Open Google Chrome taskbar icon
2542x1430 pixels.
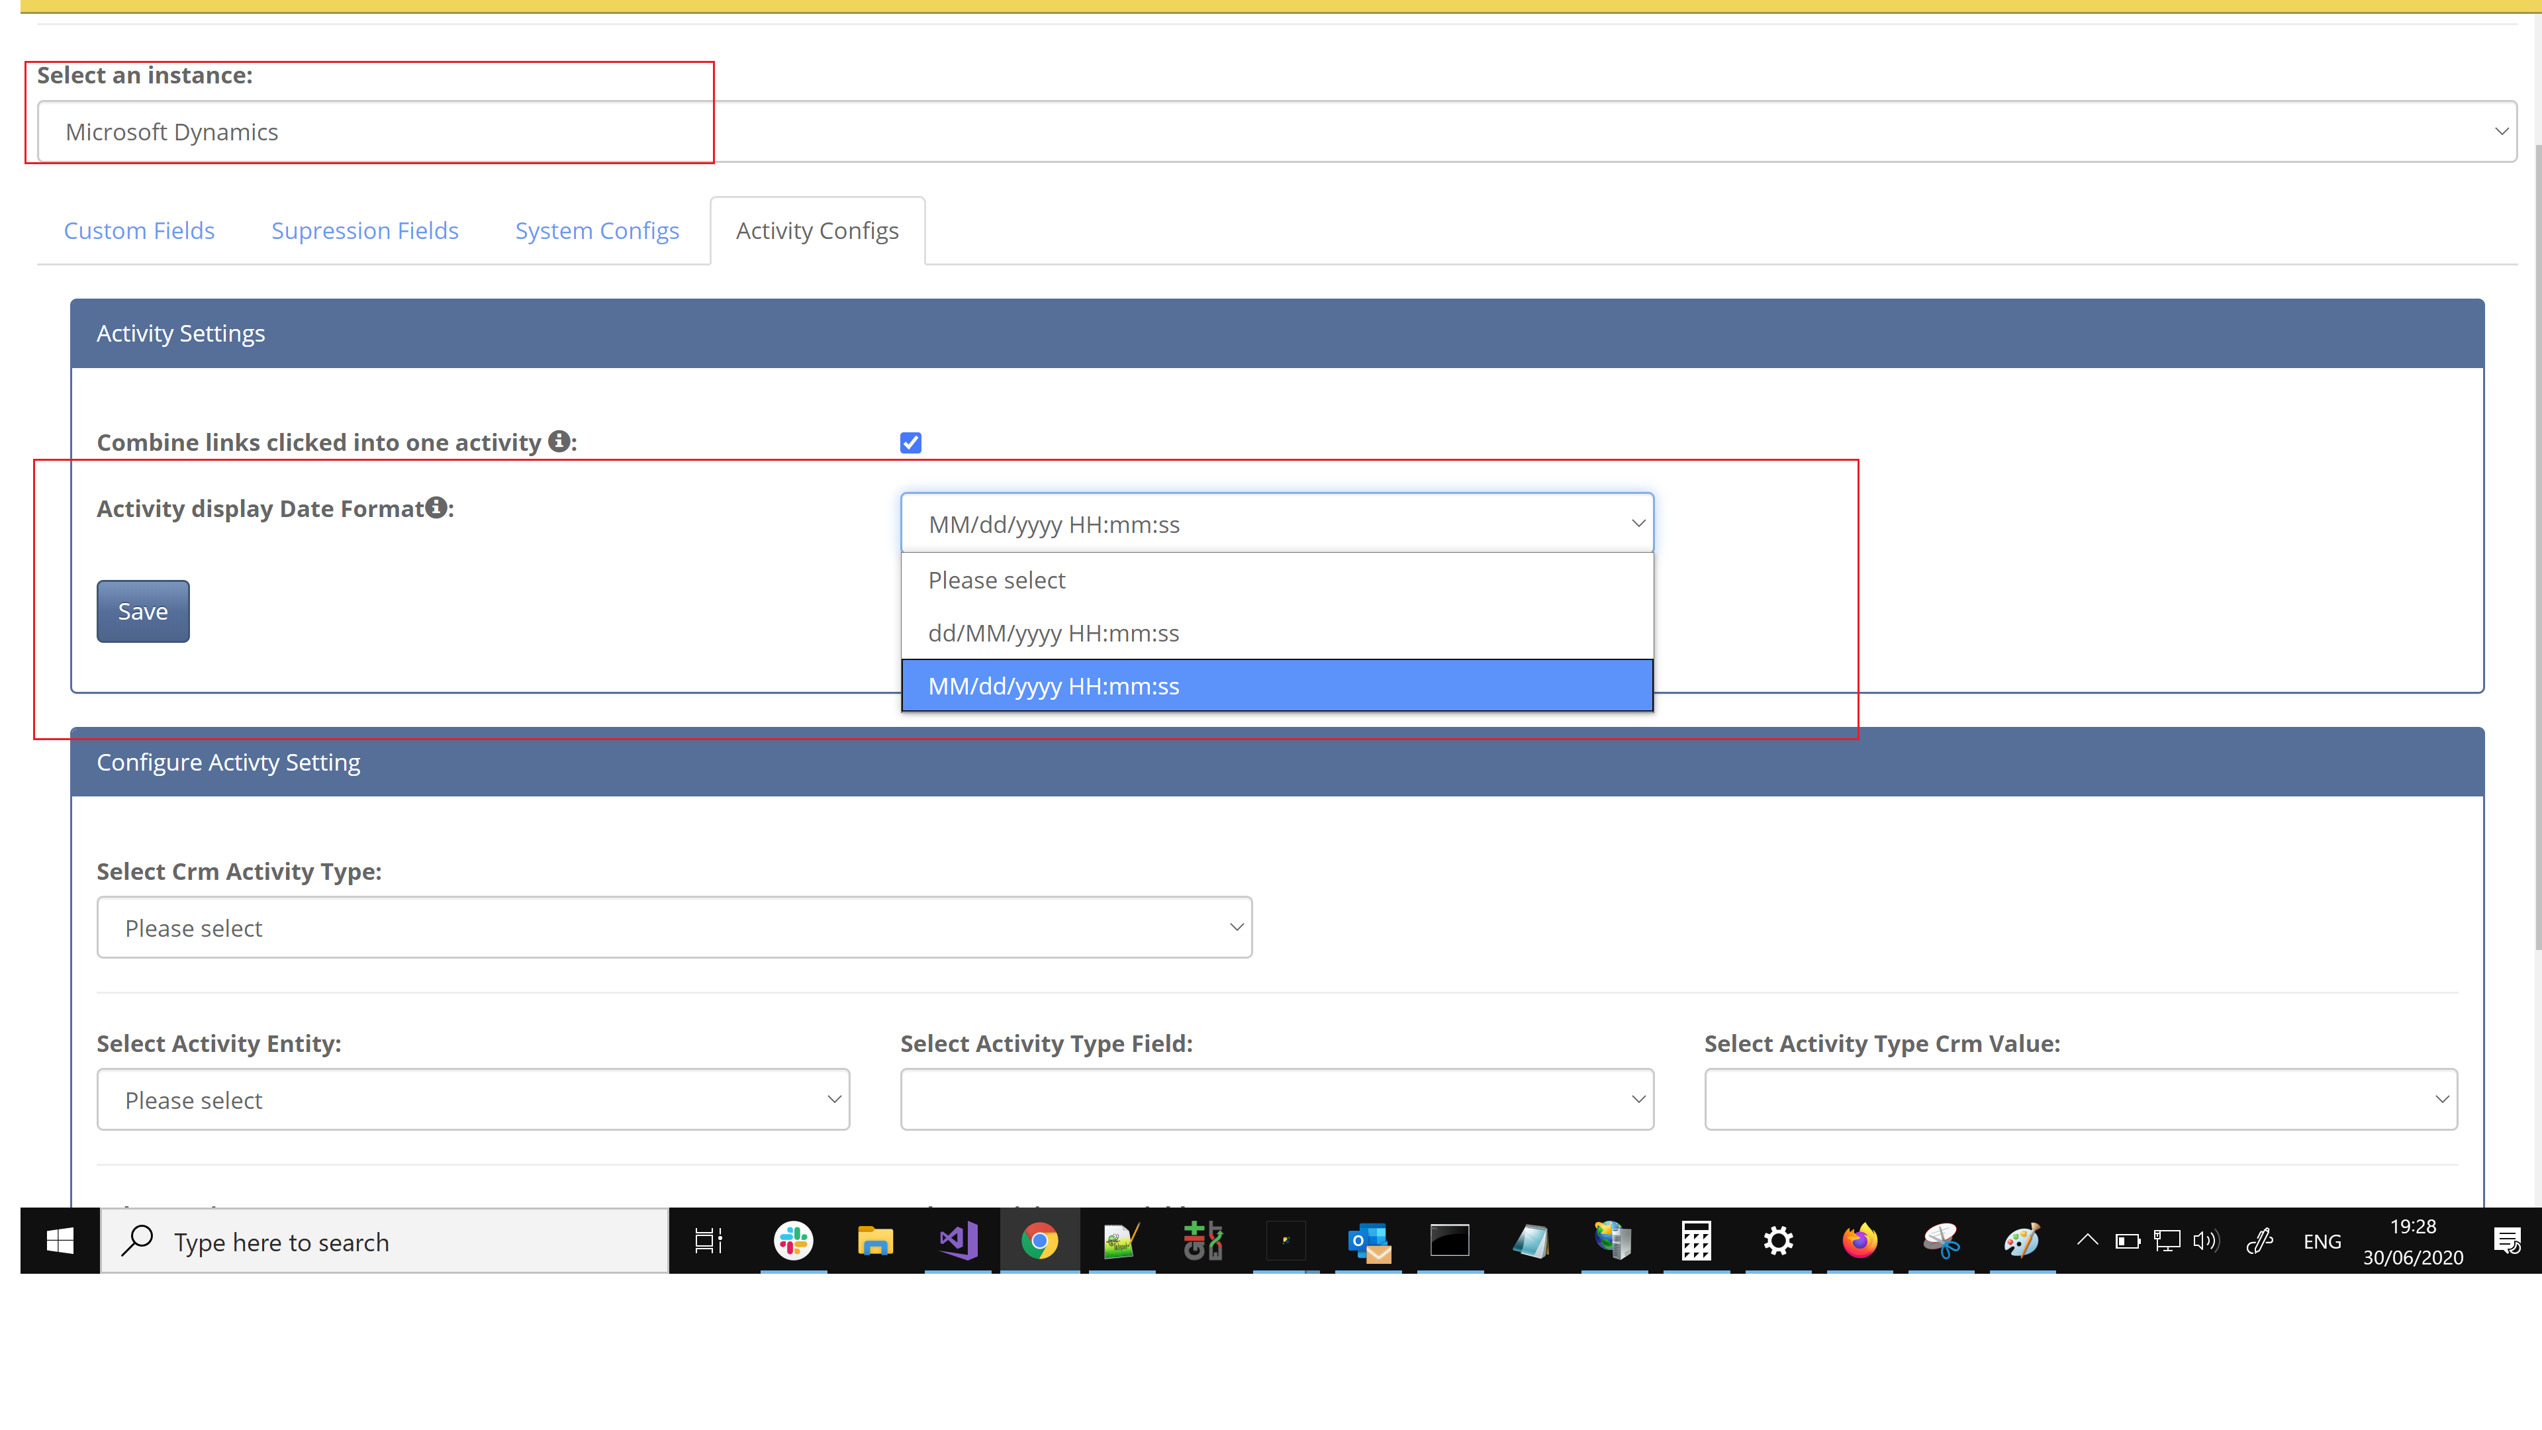[1039, 1241]
